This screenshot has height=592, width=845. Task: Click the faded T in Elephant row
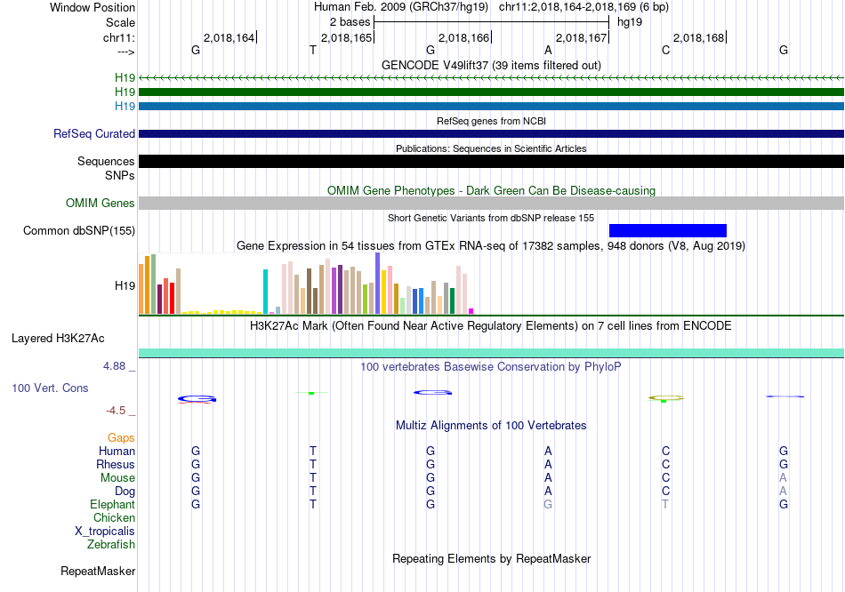tap(665, 504)
